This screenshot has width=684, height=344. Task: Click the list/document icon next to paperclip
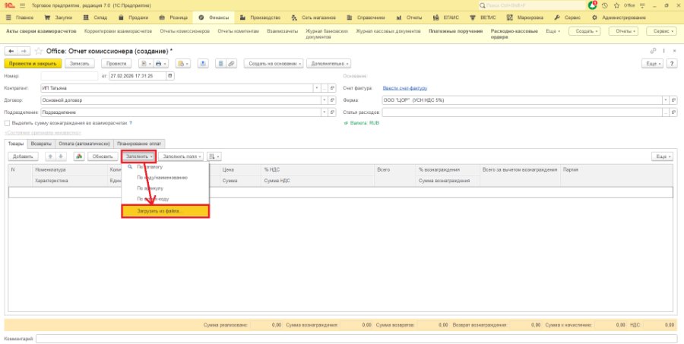pyautogui.click(x=220, y=64)
